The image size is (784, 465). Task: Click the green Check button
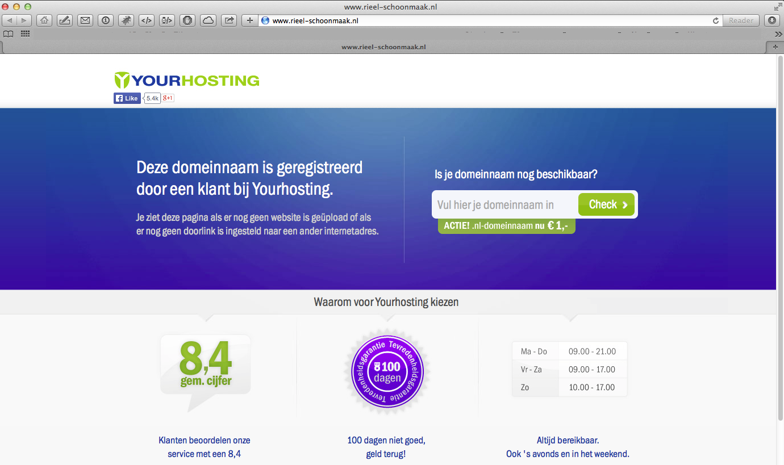(x=607, y=204)
